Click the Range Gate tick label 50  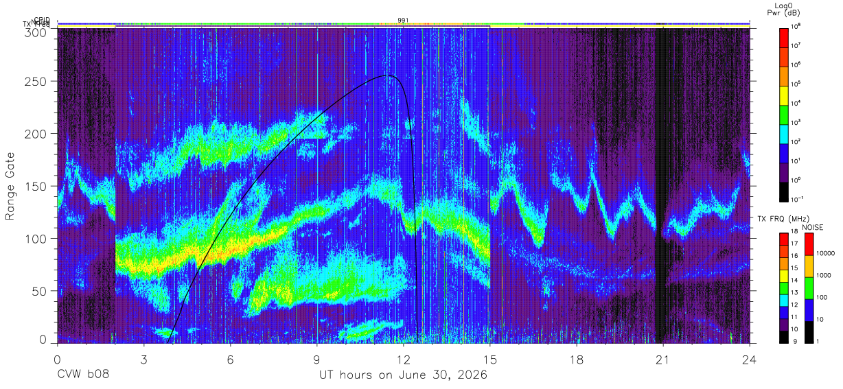click(38, 291)
